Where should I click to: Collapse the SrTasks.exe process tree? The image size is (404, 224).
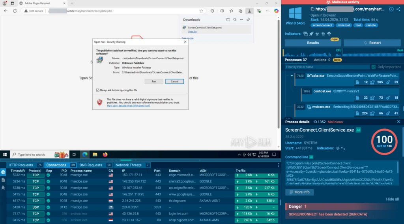click(292, 75)
